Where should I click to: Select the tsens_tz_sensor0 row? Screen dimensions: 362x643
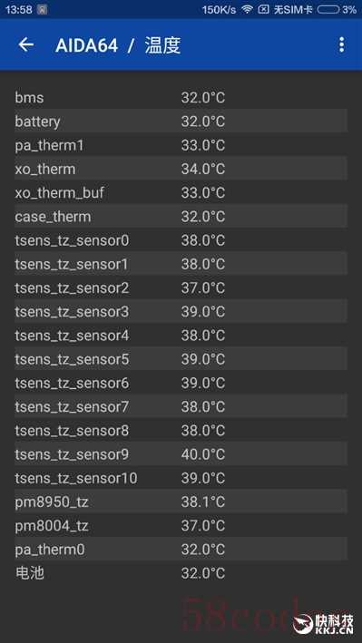181,240
